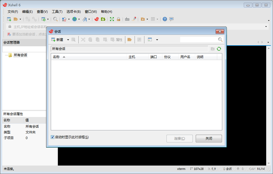This screenshot has height=174, width=273.
Task: Expand the view mode dropdown arrow in dialog
Action: click(x=157, y=40)
